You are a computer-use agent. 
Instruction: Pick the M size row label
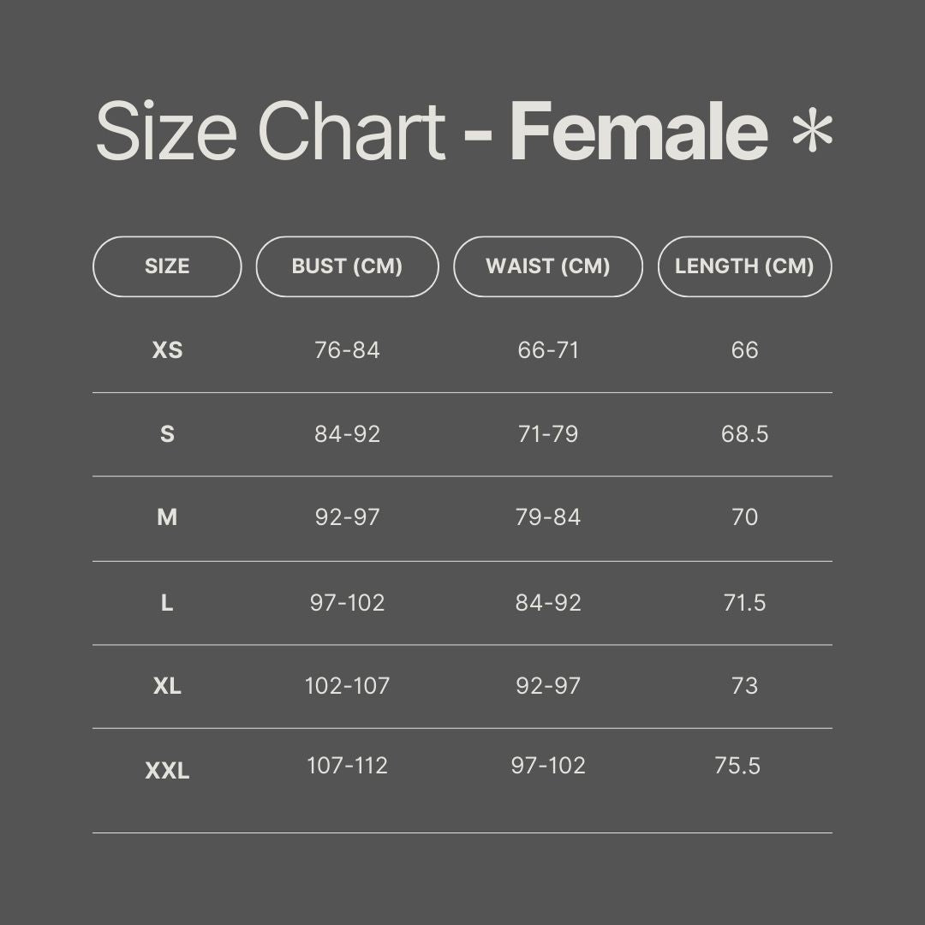167,518
